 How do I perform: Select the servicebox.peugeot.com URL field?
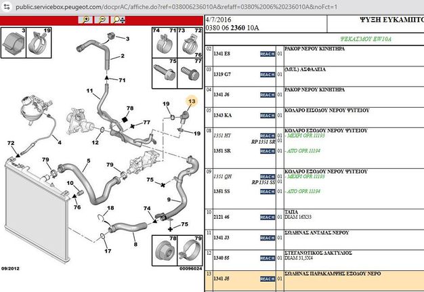click(176, 7)
